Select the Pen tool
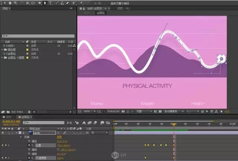 45,3
